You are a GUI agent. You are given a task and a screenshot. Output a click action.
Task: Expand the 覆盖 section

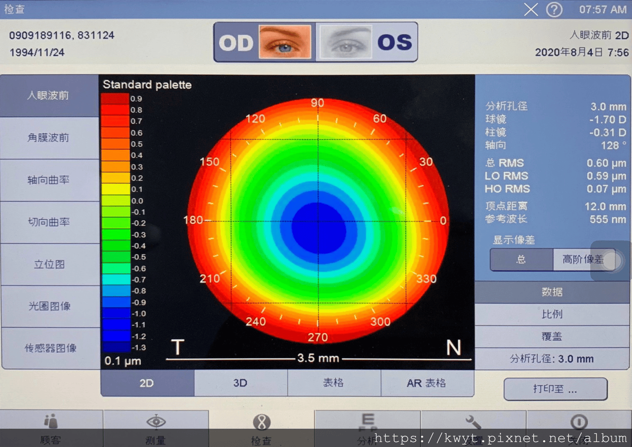pos(552,337)
